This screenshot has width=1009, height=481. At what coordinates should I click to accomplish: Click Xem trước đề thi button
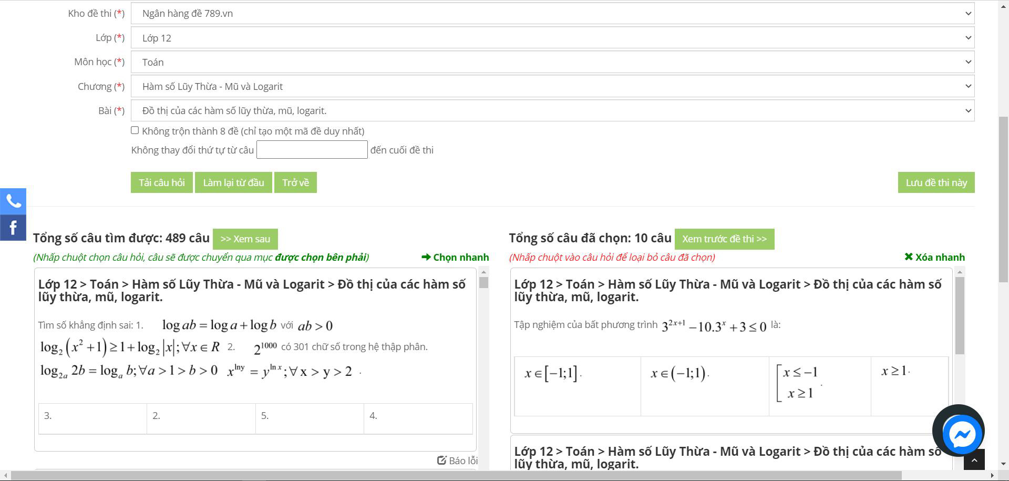click(x=724, y=239)
